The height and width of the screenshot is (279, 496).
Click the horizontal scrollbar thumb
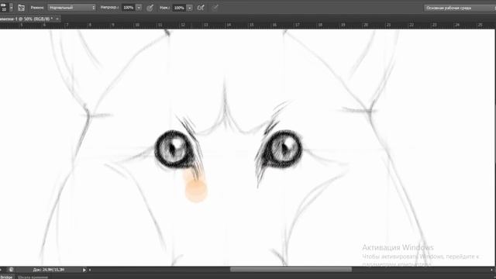coord(291,270)
